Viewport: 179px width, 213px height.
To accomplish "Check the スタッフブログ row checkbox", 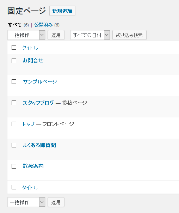I will (x=14, y=103).
